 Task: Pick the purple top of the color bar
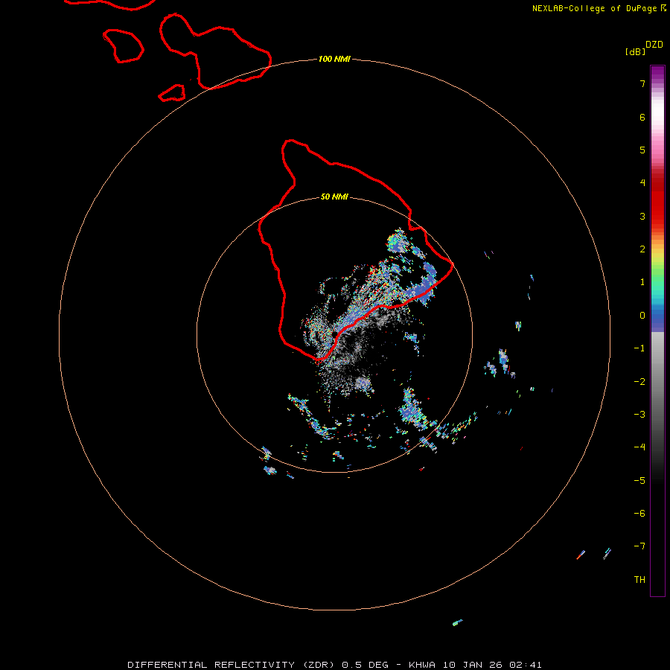pos(657,74)
